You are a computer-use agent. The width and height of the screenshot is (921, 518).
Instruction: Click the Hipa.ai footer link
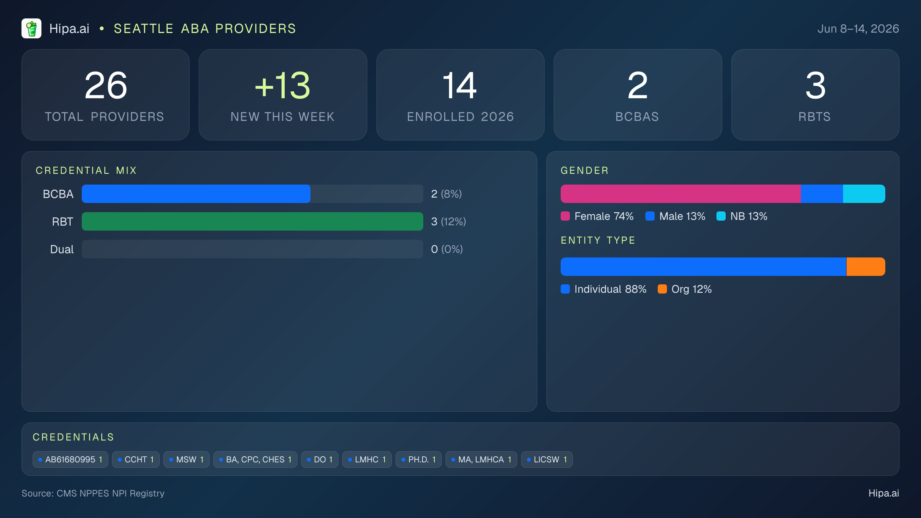884,493
